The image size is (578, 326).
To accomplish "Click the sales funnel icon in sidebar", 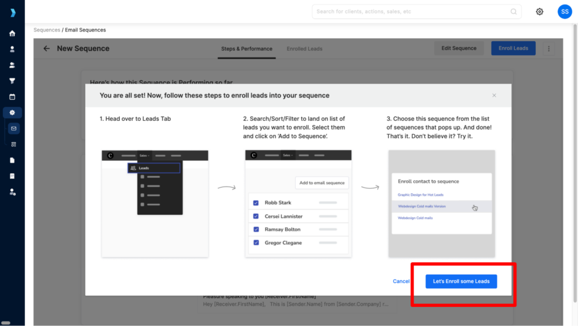I will [x=11, y=80].
